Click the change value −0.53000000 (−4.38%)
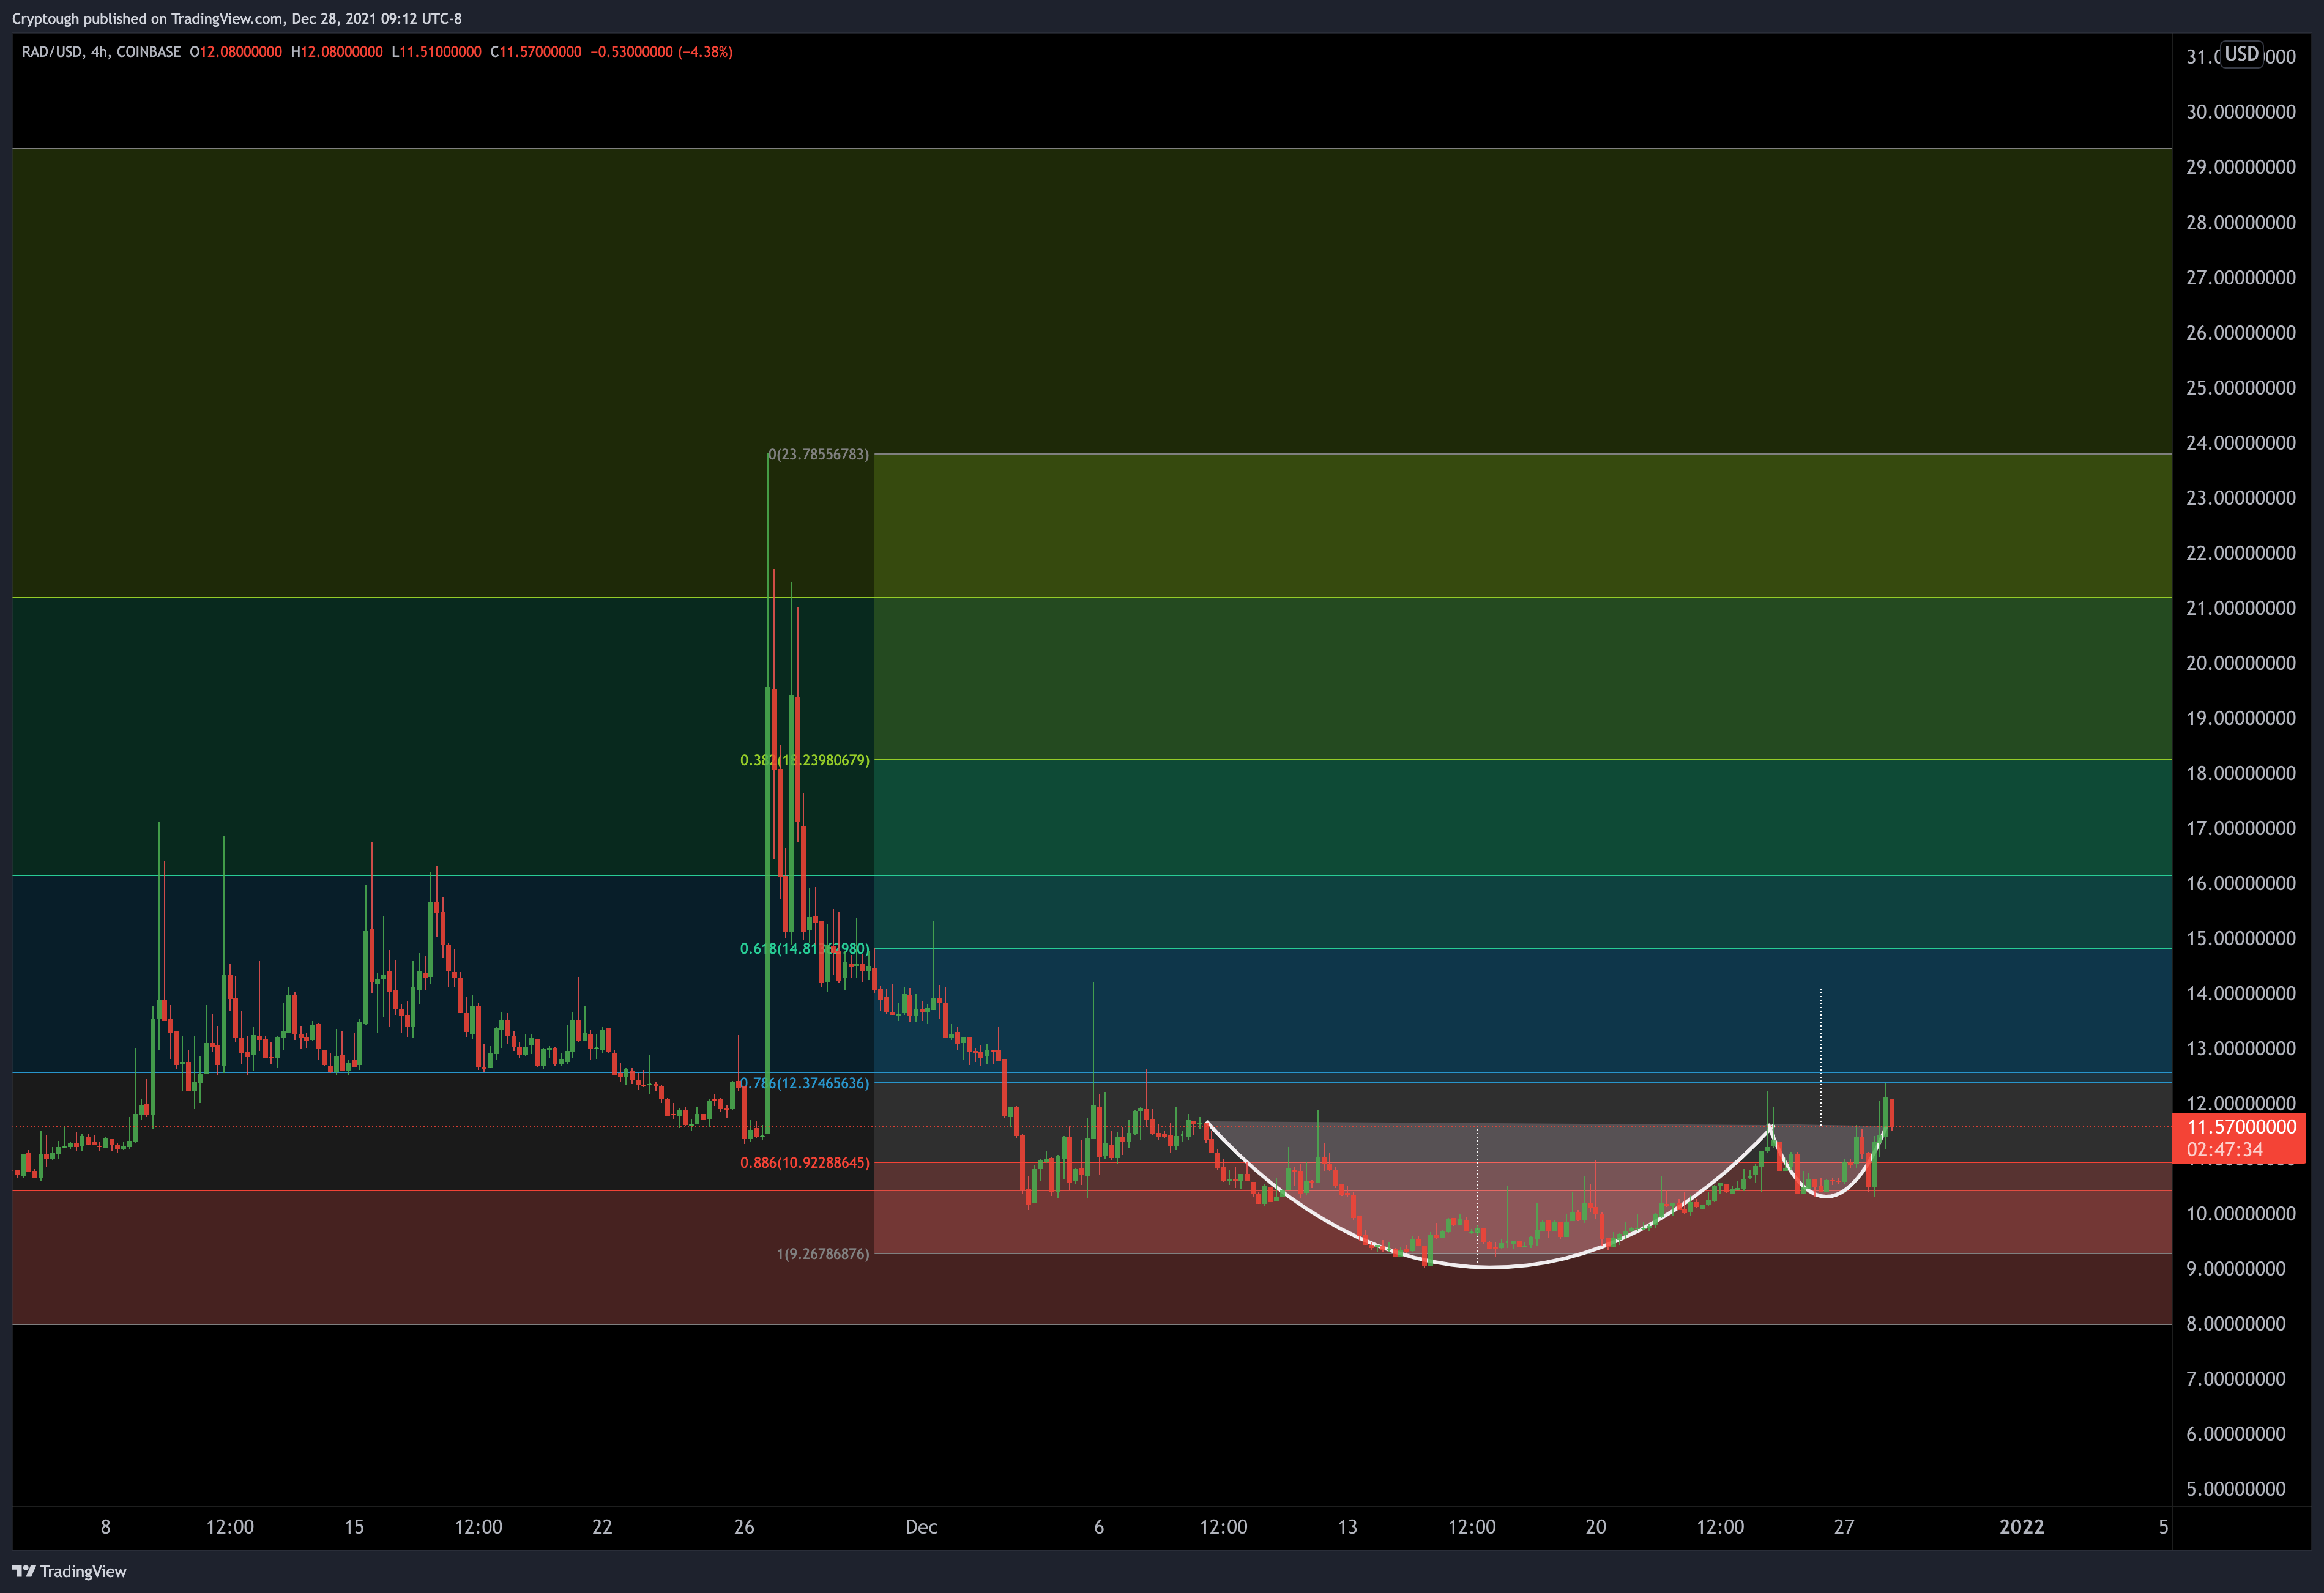The height and width of the screenshot is (1593, 2324). tap(661, 52)
